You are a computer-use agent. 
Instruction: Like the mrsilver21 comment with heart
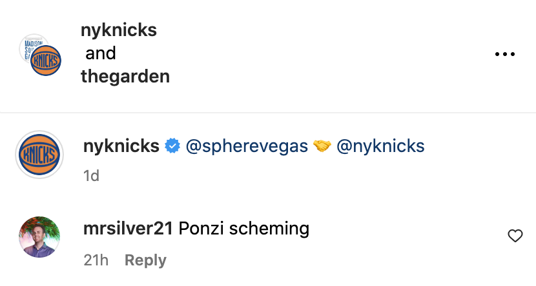point(515,236)
